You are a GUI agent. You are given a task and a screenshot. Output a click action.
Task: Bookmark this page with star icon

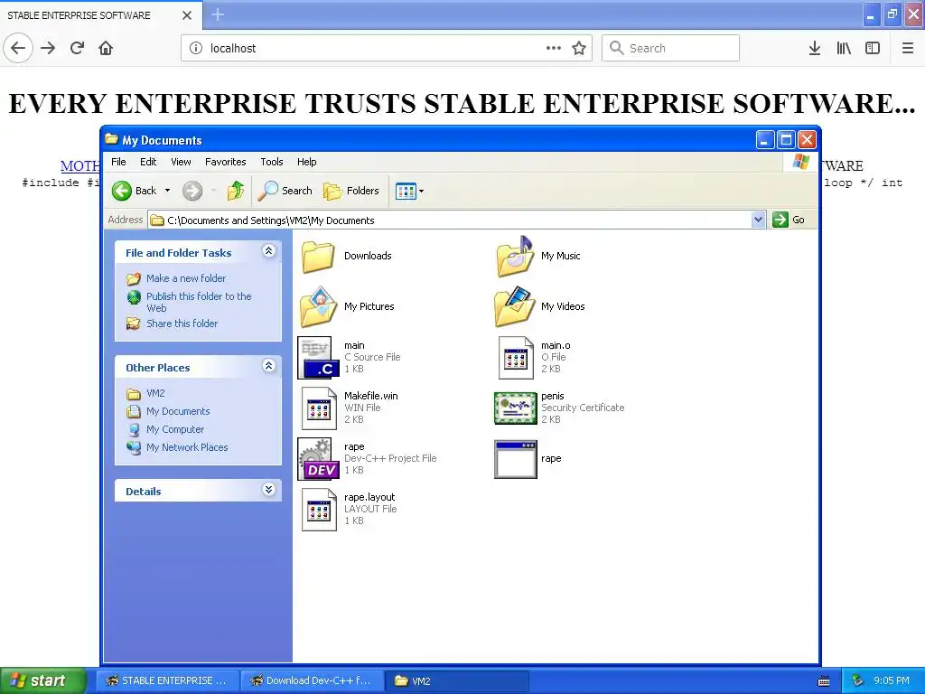[579, 48]
